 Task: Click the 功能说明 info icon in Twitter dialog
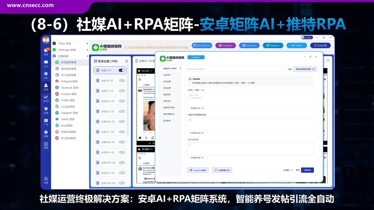(x=190, y=79)
